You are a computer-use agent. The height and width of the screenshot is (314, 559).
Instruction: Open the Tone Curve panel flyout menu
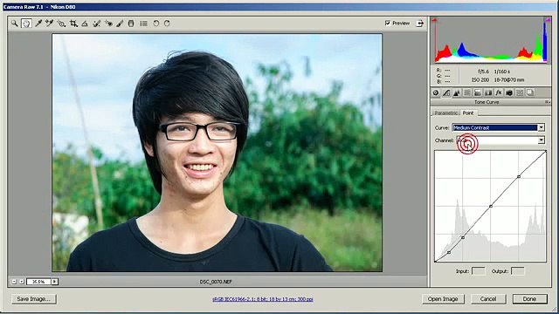tap(547, 102)
